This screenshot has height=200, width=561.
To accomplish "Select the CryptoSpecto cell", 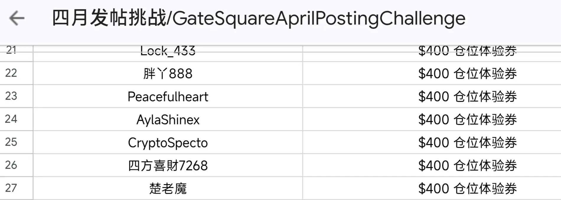I will tap(168, 143).
